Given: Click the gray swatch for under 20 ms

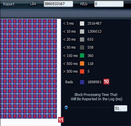Looking at the screenshot, I should [x=82, y=40].
